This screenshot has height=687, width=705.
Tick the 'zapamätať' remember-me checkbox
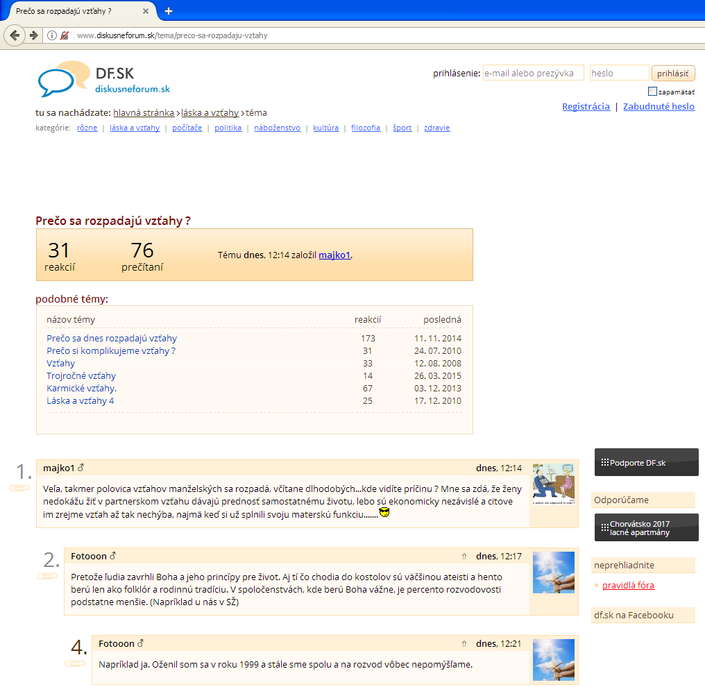click(x=652, y=92)
